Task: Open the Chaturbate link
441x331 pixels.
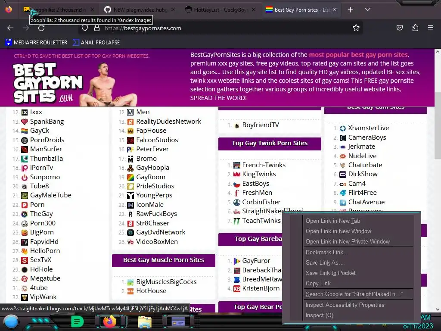Action: point(365,165)
